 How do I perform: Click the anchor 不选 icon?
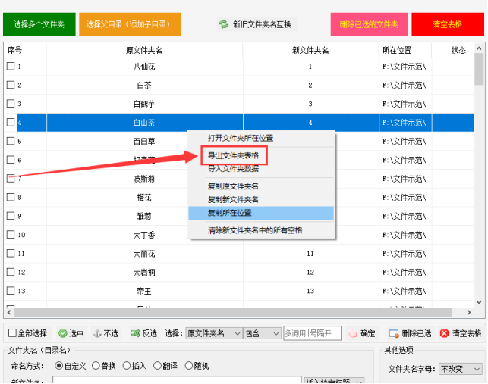[x=97, y=333]
